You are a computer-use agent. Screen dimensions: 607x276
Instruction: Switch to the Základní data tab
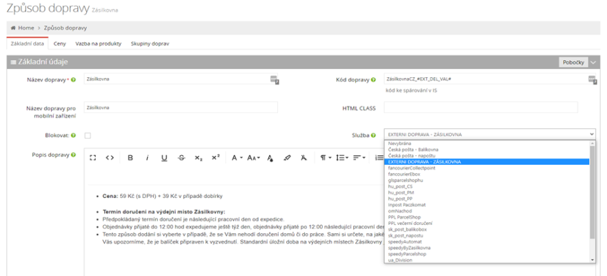28,43
